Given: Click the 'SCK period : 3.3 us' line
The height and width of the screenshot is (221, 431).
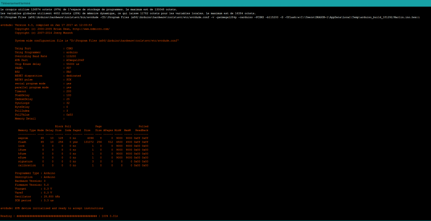Looking at the screenshot, I should [x=34, y=200].
